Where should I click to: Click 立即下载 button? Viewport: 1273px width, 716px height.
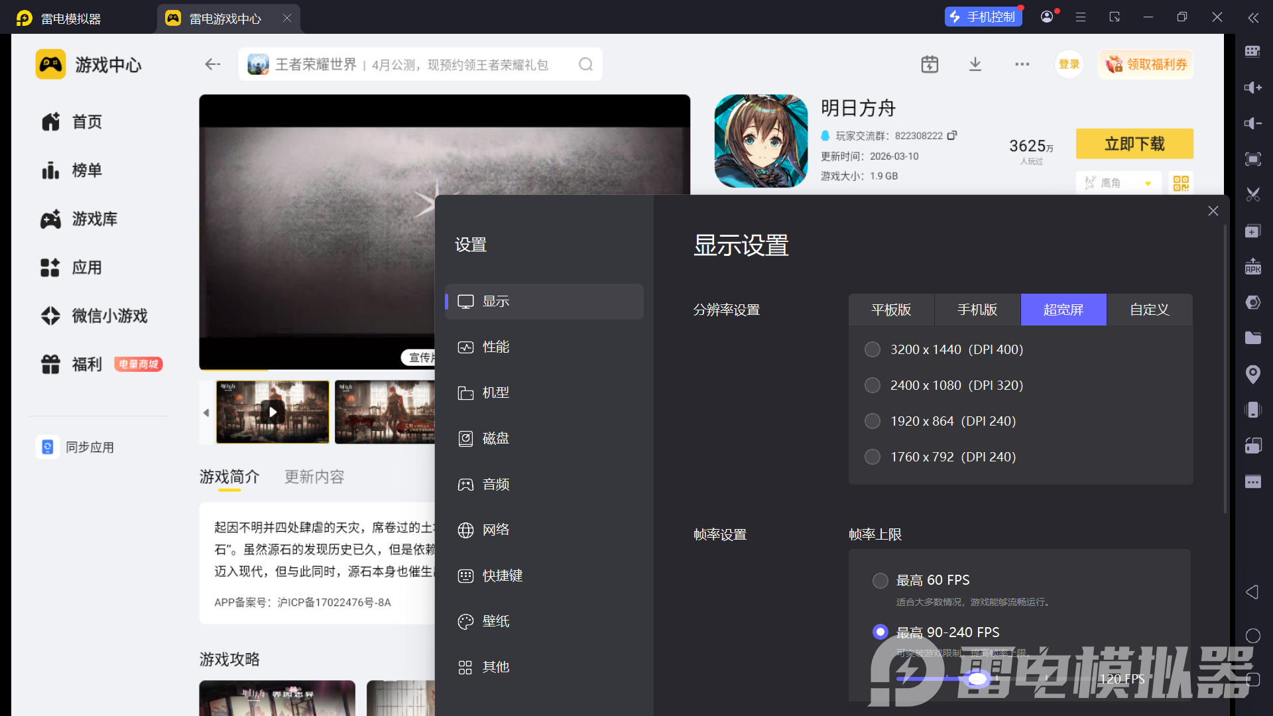(1134, 144)
